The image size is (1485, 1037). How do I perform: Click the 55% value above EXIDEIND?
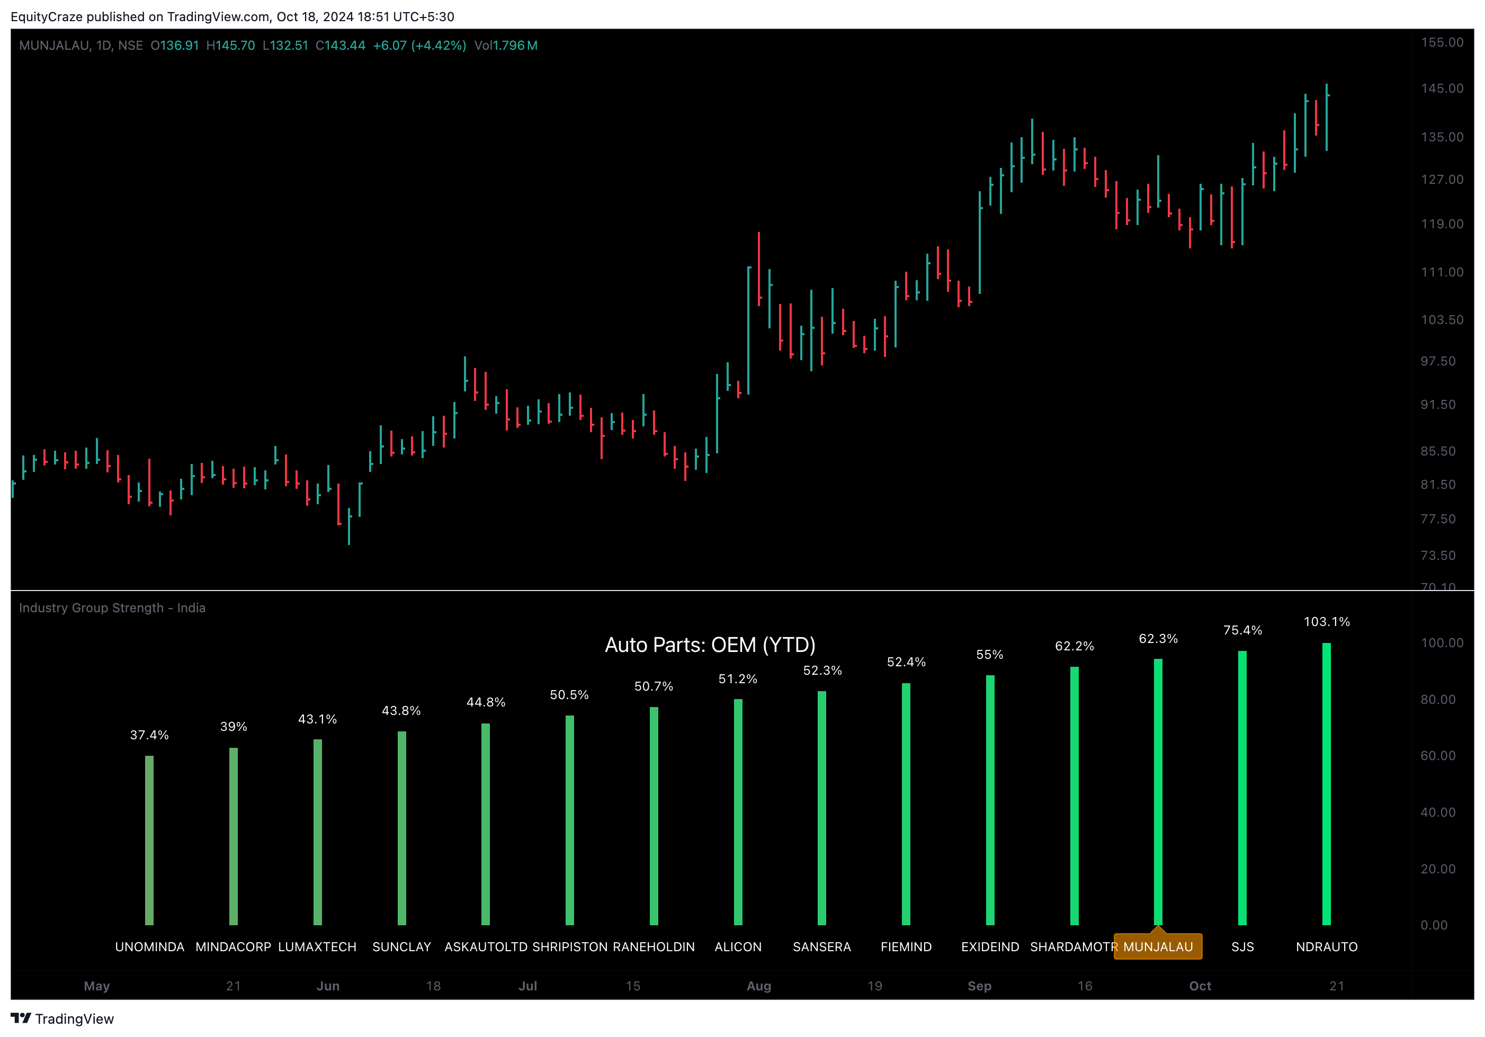pyautogui.click(x=990, y=655)
